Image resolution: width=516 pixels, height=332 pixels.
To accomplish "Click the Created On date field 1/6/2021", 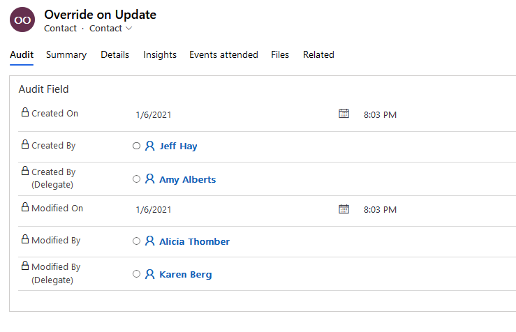I will (154, 114).
